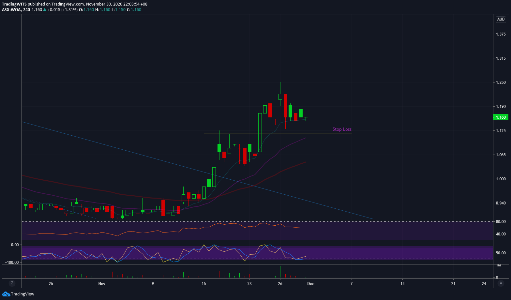The height and width of the screenshot is (300, 511).
Task: Click the Nov label on time axis
Action: click(x=102, y=284)
